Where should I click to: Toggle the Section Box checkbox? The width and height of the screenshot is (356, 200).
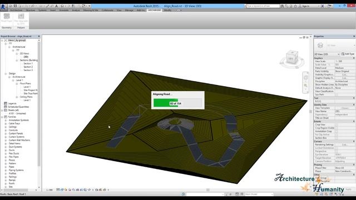337,138
